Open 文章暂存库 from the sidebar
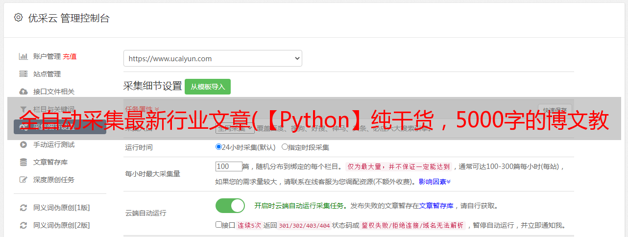 pos(50,162)
